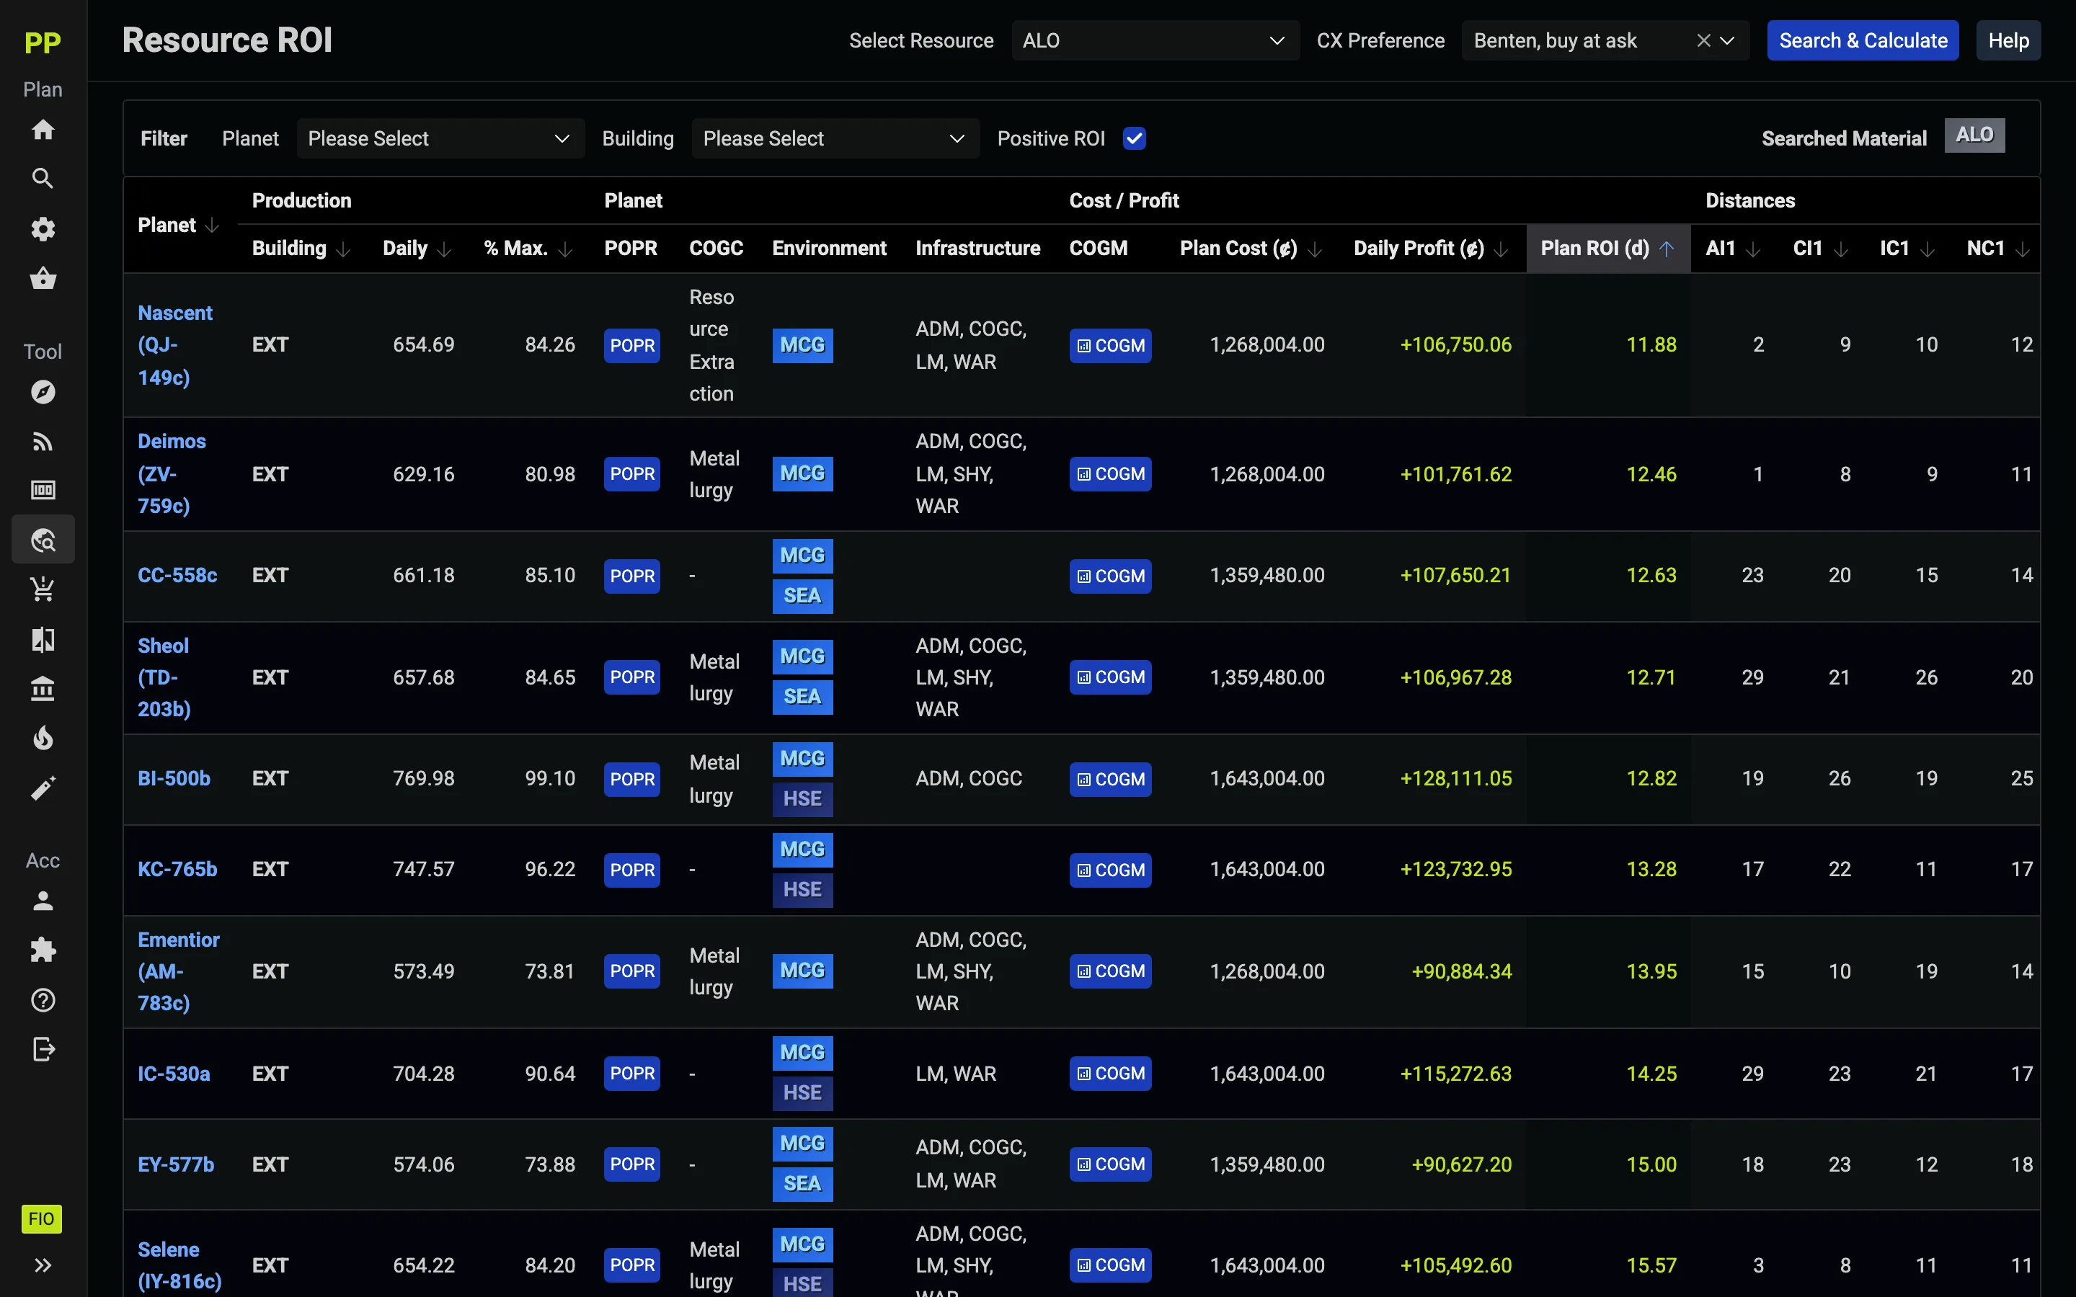2076x1297 pixels.
Task: Click COGM button in EY-577b row
Action: click(x=1110, y=1165)
